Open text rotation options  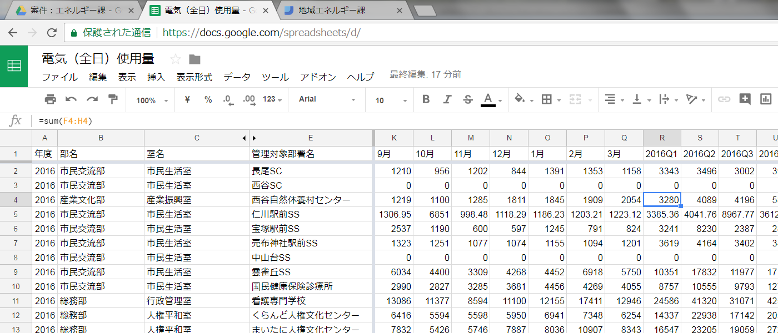pos(695,99)
